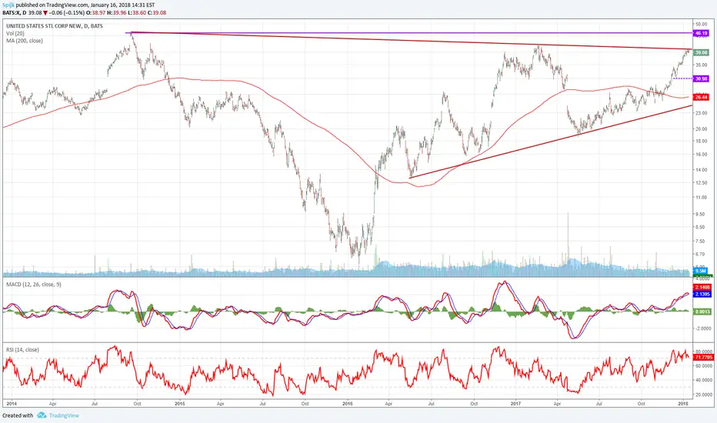This screenshot has width=717, height=423.
Task: Click the 9.5M volume tag
Action: [700, 271]
